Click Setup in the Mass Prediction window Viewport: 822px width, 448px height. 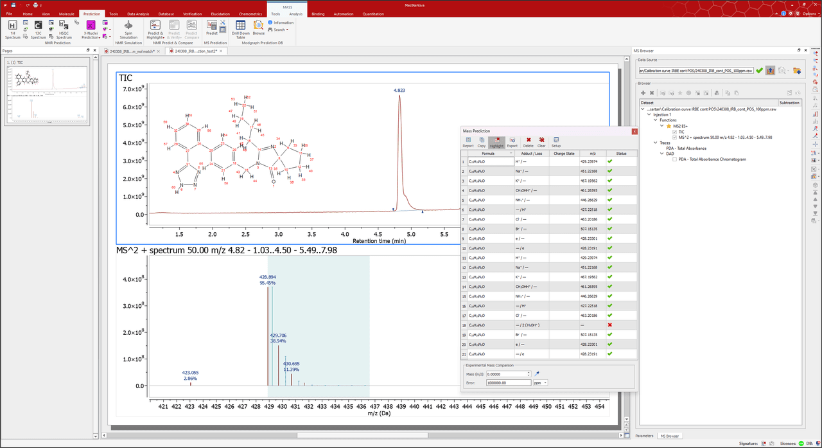tap(556, 141)
